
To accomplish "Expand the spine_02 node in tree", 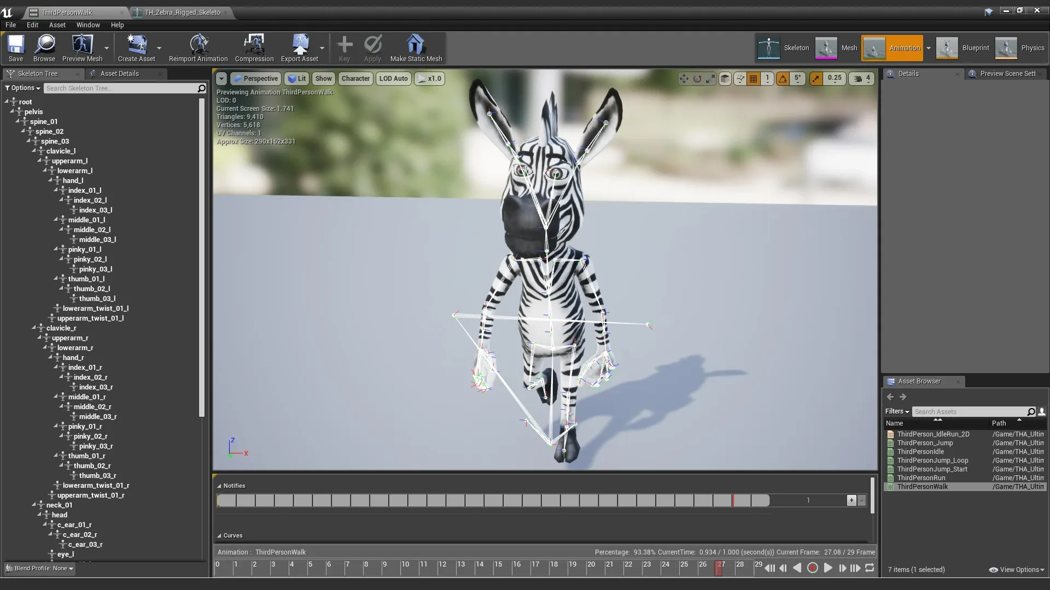I will pyautogui.click(x=23, y=131).
